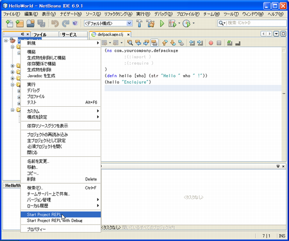Image resolution: width=289 pixels, height=241 pixels.
Task: Click the Find Selection magnifier in editor toolbar
Action: (130, 43)
